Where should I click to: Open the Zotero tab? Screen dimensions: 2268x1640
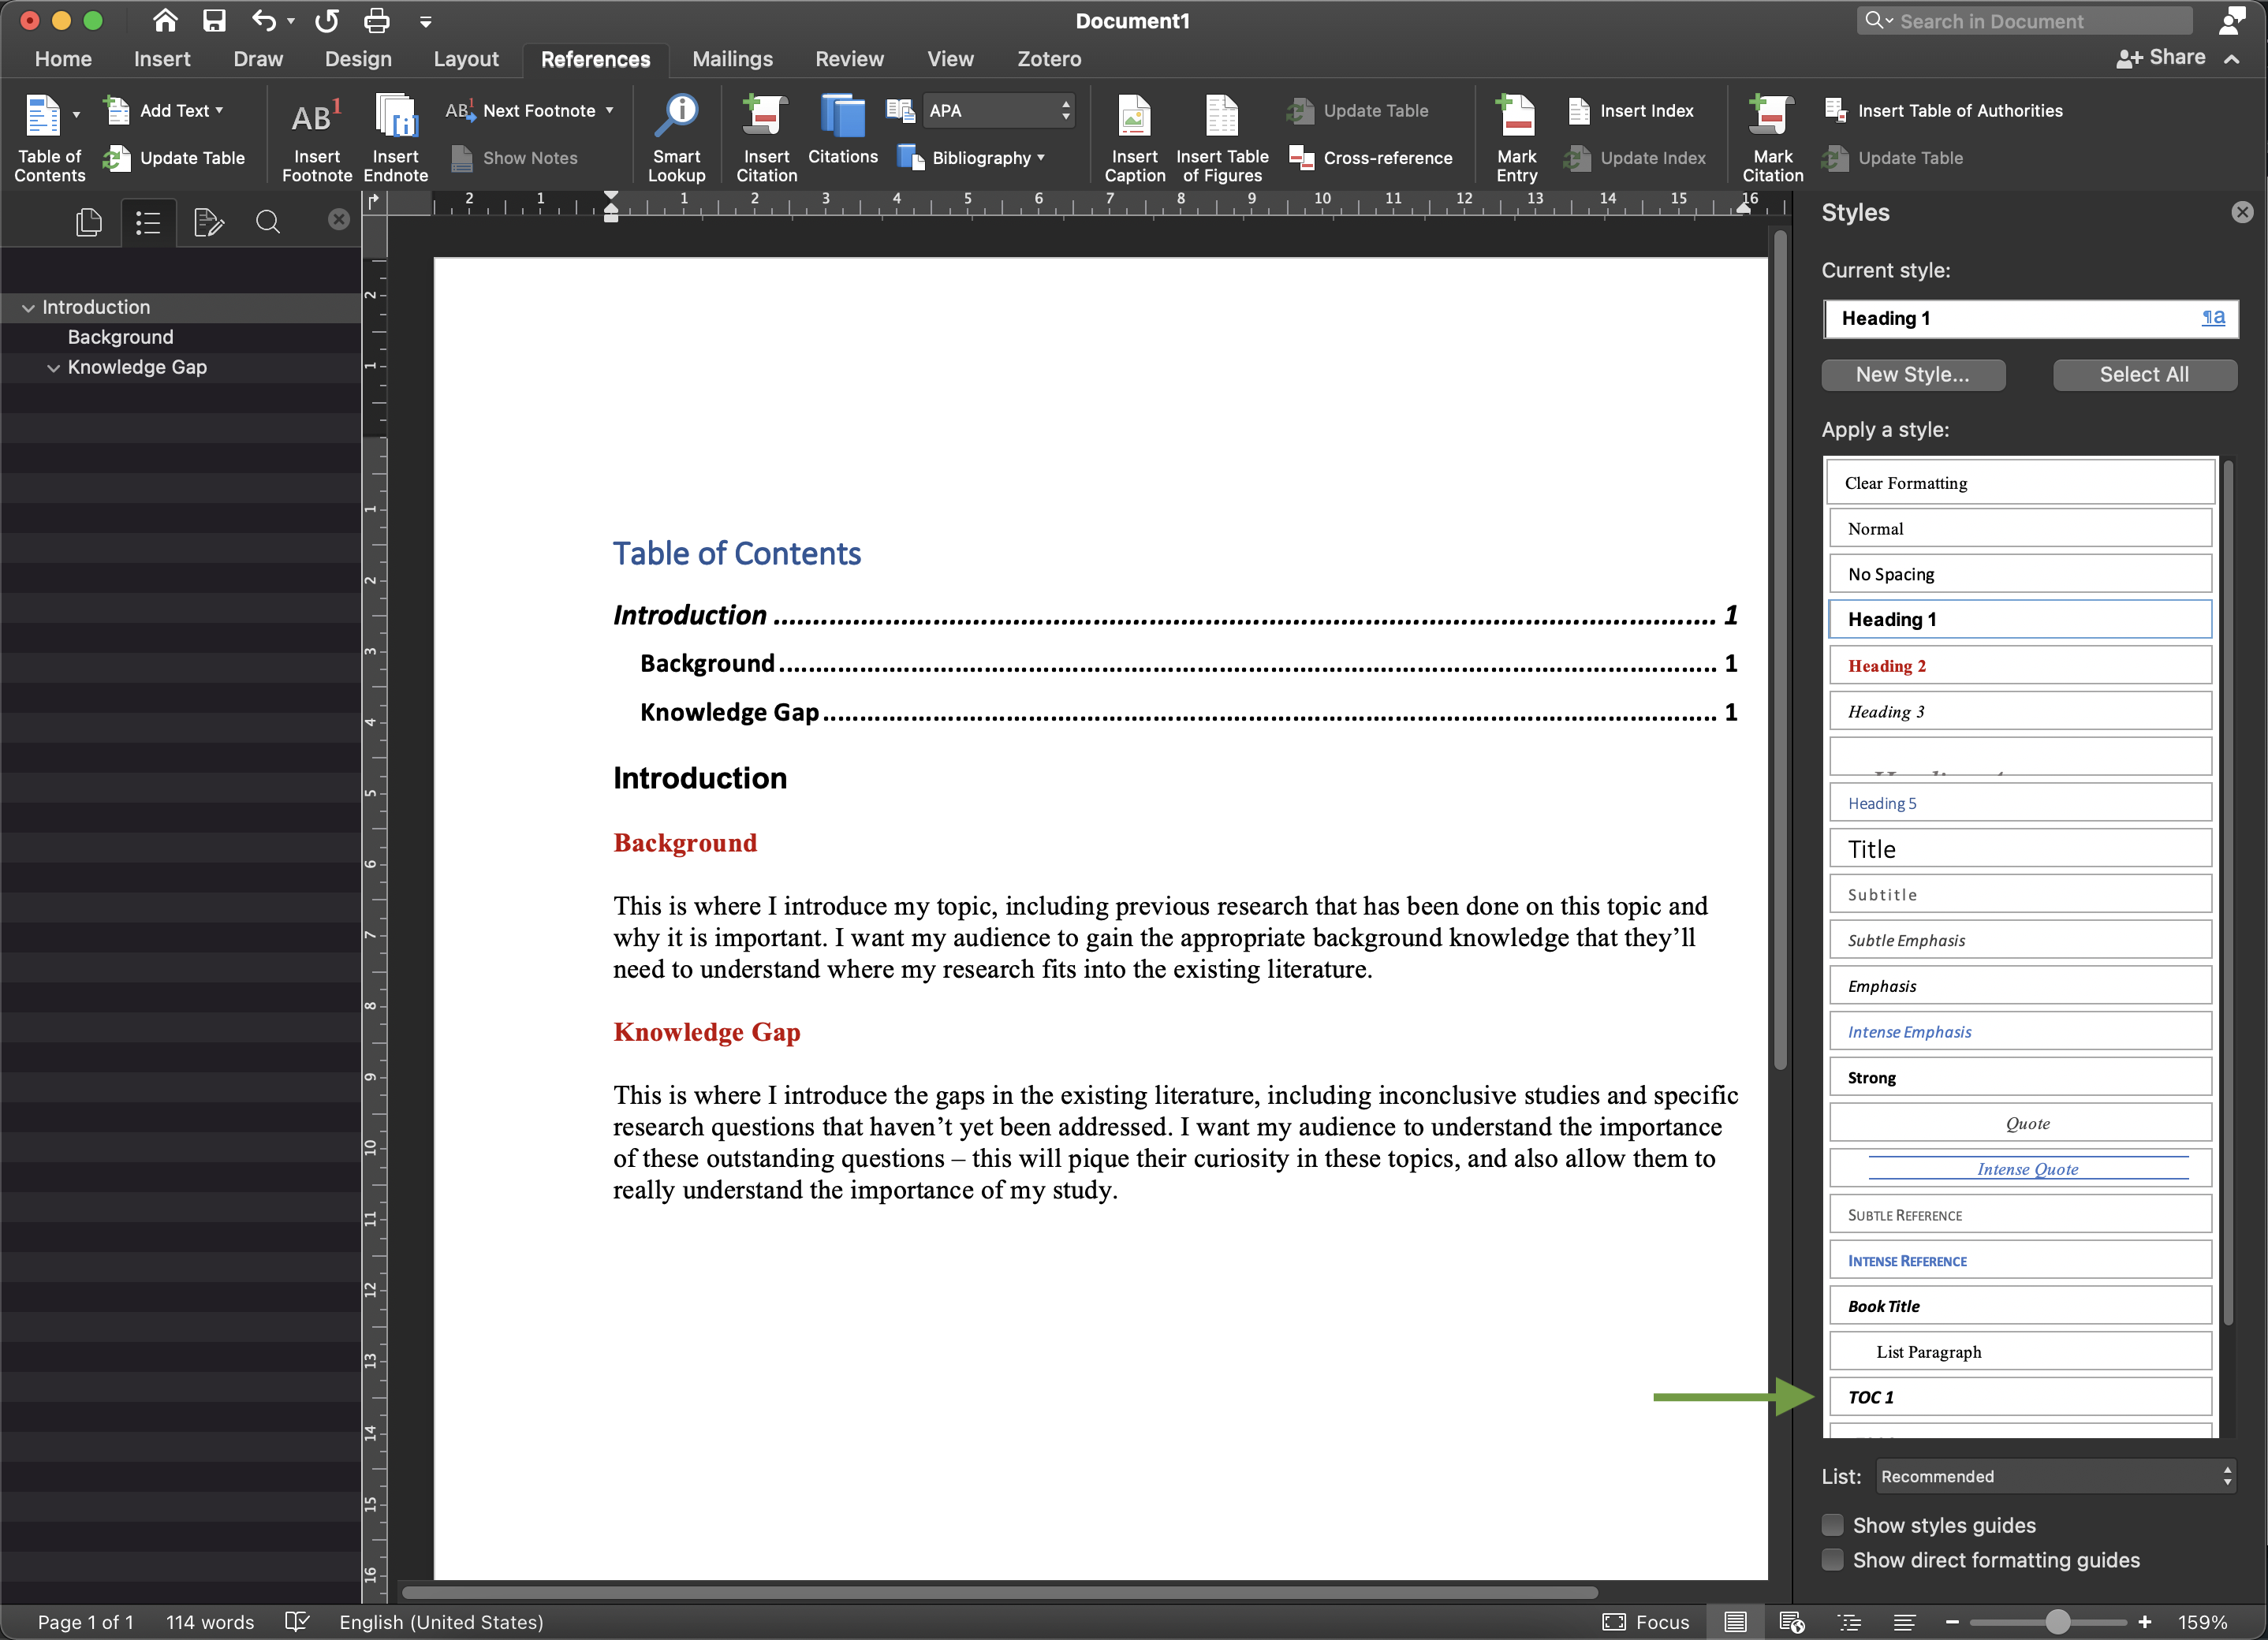click(1049, 59)
